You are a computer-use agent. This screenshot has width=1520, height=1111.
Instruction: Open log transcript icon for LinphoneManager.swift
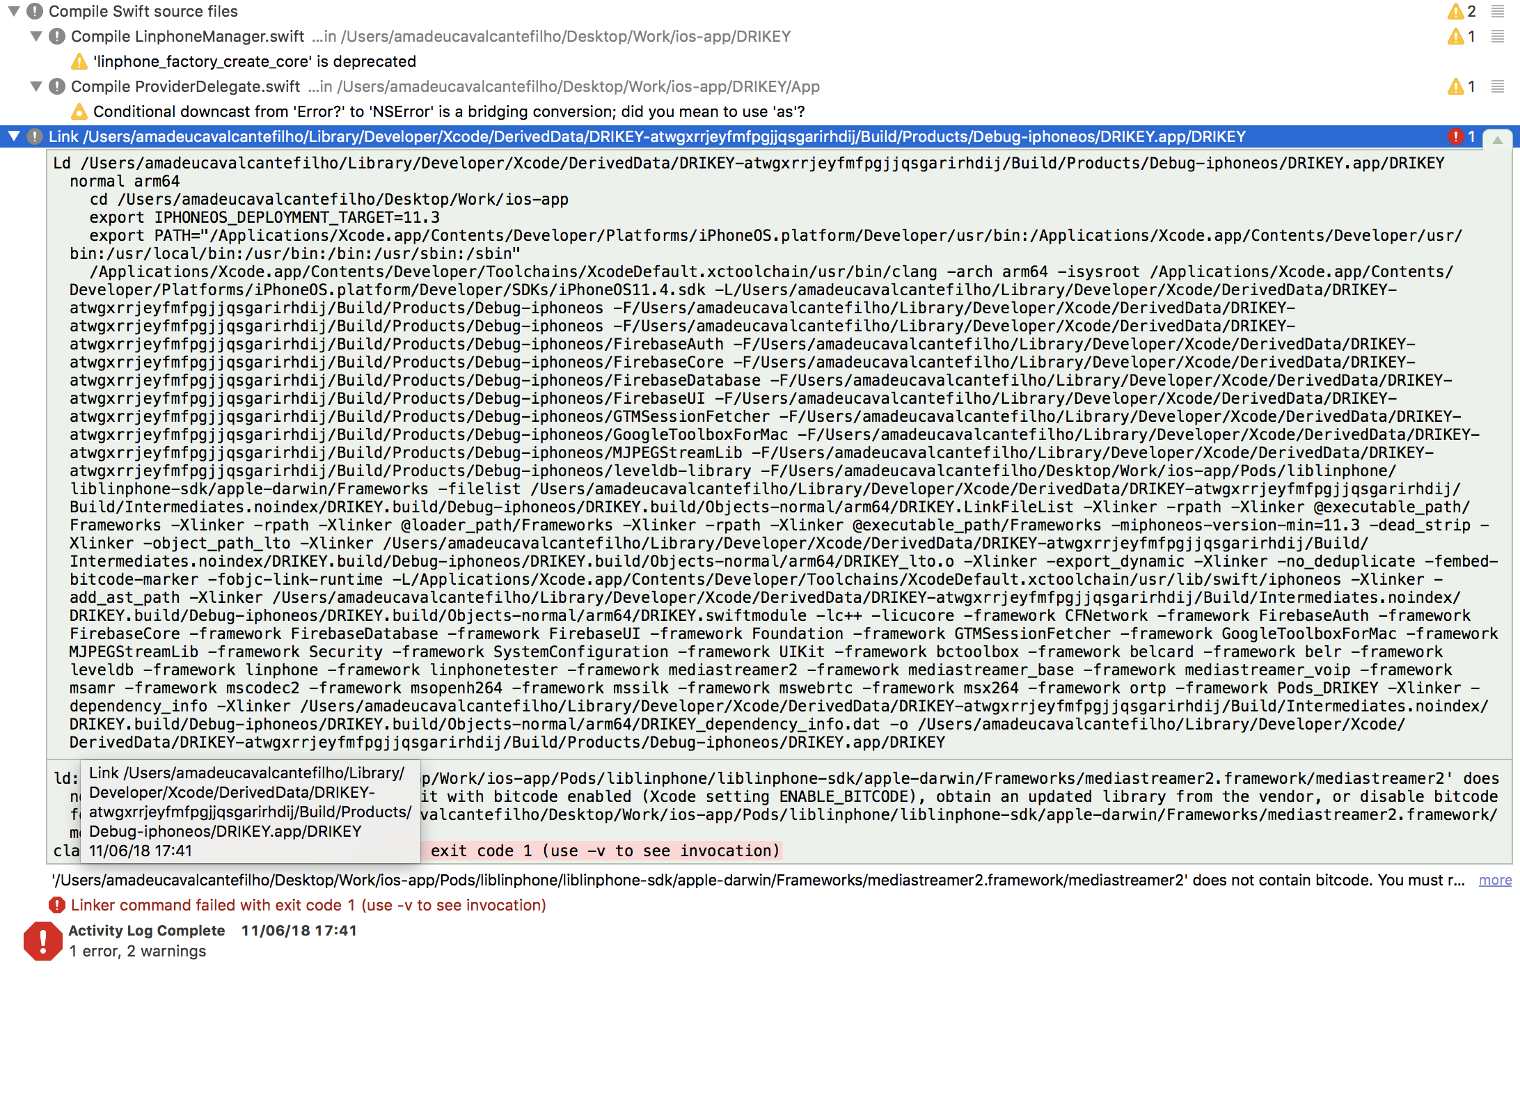pos(1496,36)
